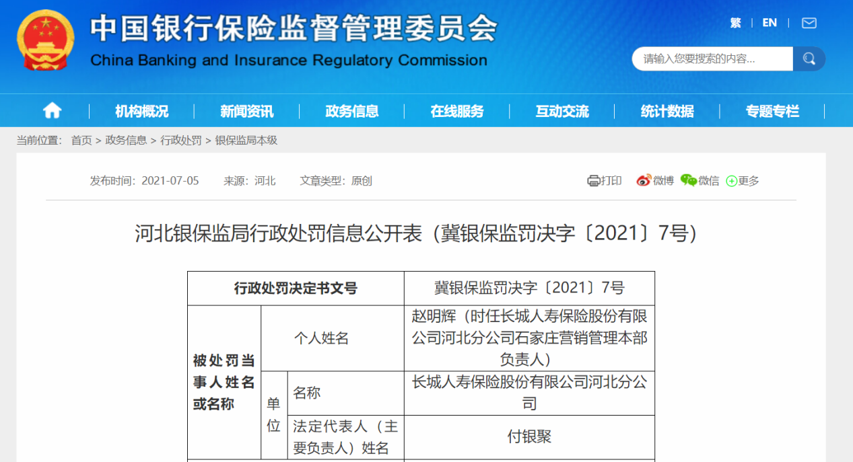Click the 单位 table cell
The height and width of the screenshot is (462, 853).
pyautogui.click(x=274, y=415)
